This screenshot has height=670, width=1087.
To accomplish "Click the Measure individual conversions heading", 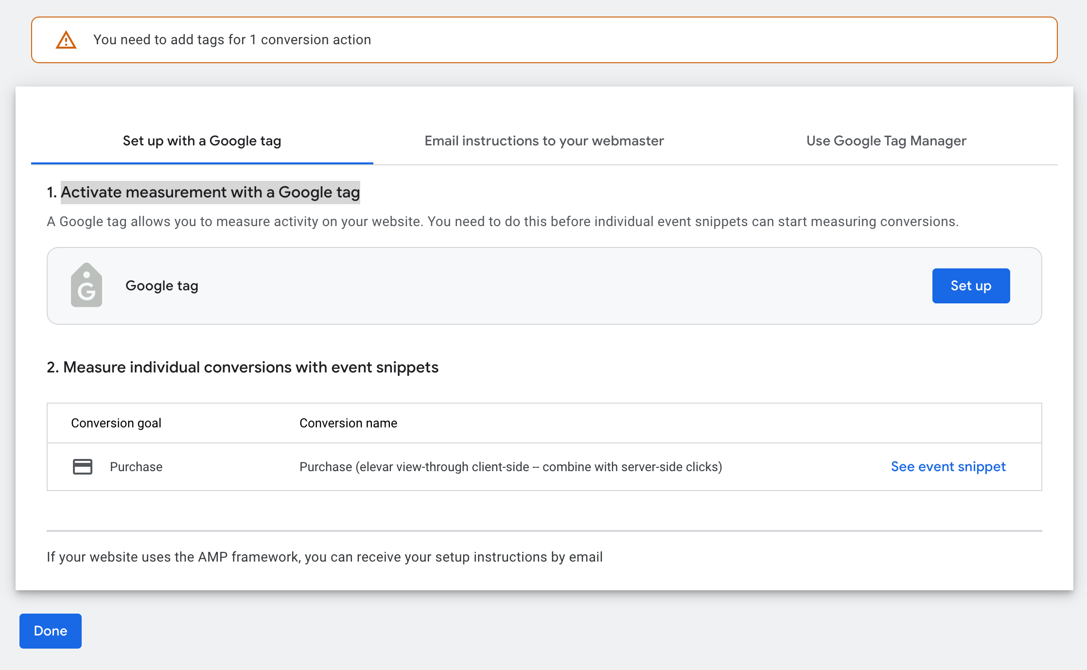I will tap(243, 368).
